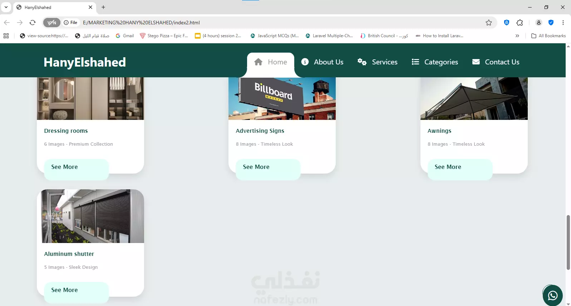Open the Services nav item

377,62
